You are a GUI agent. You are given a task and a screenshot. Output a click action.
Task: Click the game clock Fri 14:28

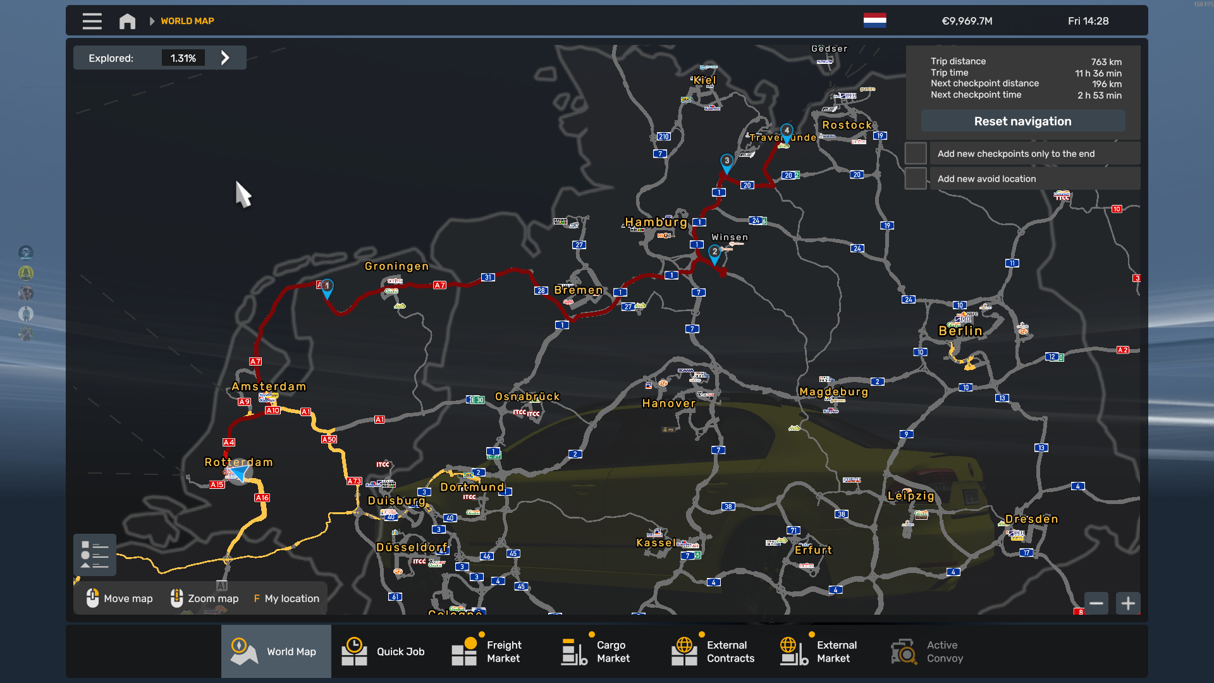[x=1088, y=21]
